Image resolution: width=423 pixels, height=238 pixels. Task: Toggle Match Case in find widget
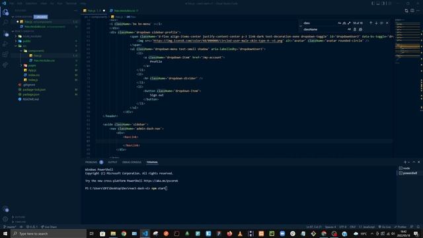click(340, 23)
